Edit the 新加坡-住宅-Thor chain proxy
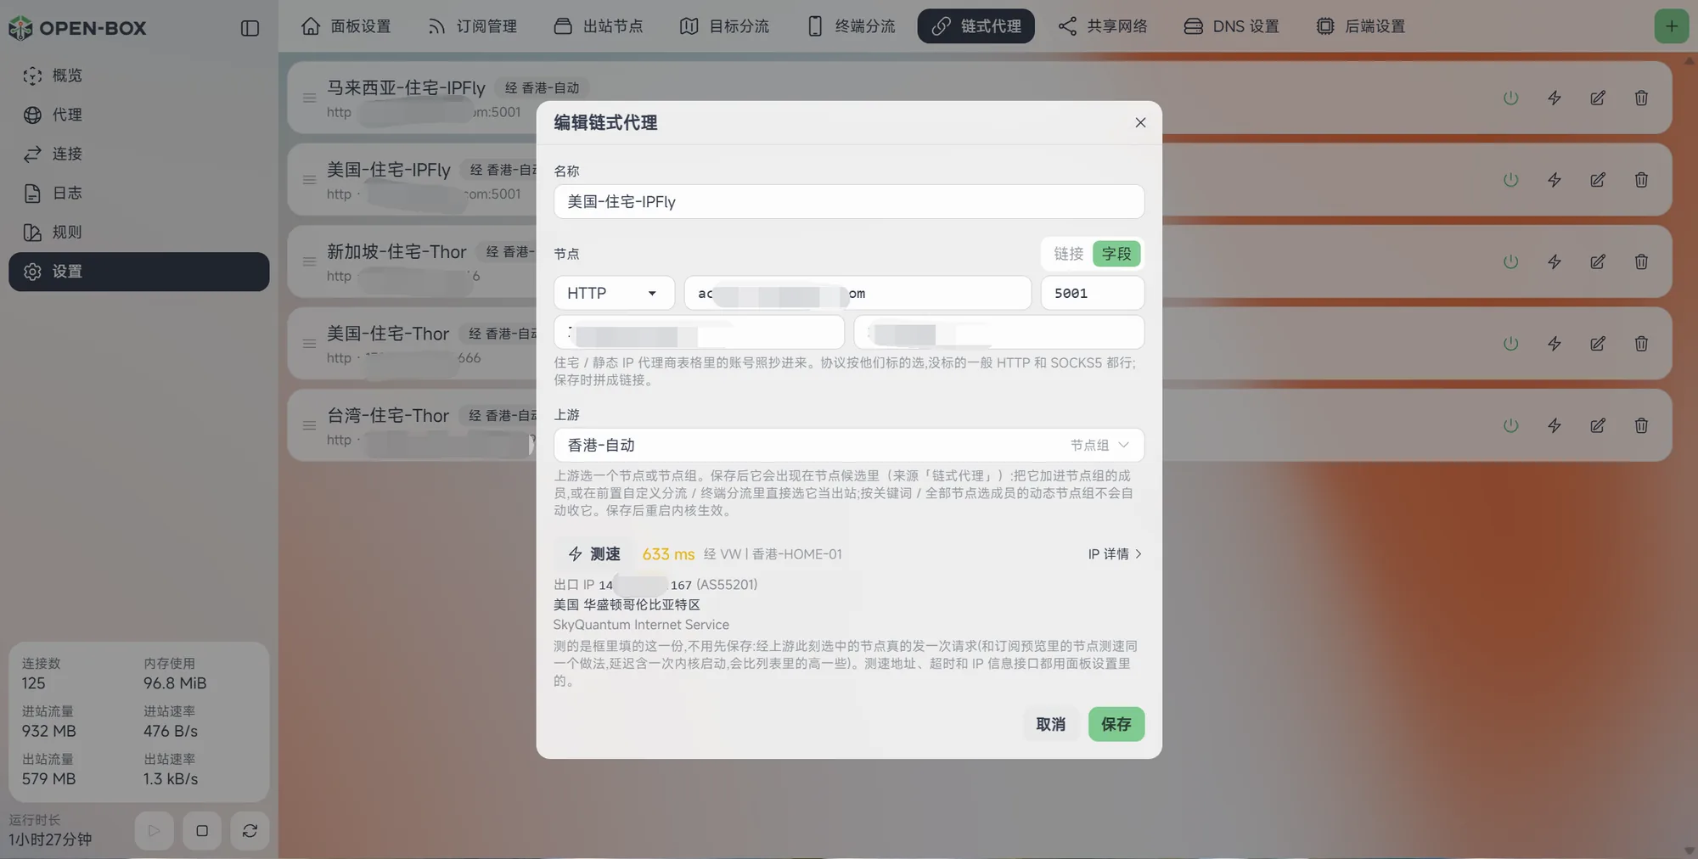Screen dimensions: 1698x859 tap(1597, 261)
